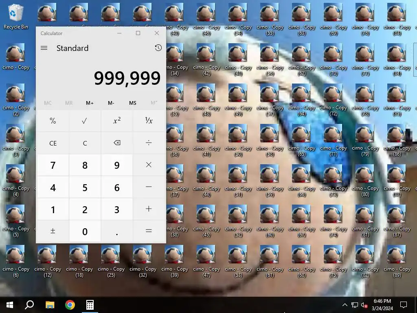Select the cirno - Copy (76) icon
The image size is (417, 313).
365,19
